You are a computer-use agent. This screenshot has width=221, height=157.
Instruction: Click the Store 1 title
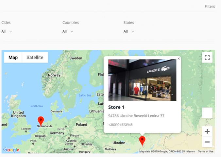click(116, 107)
